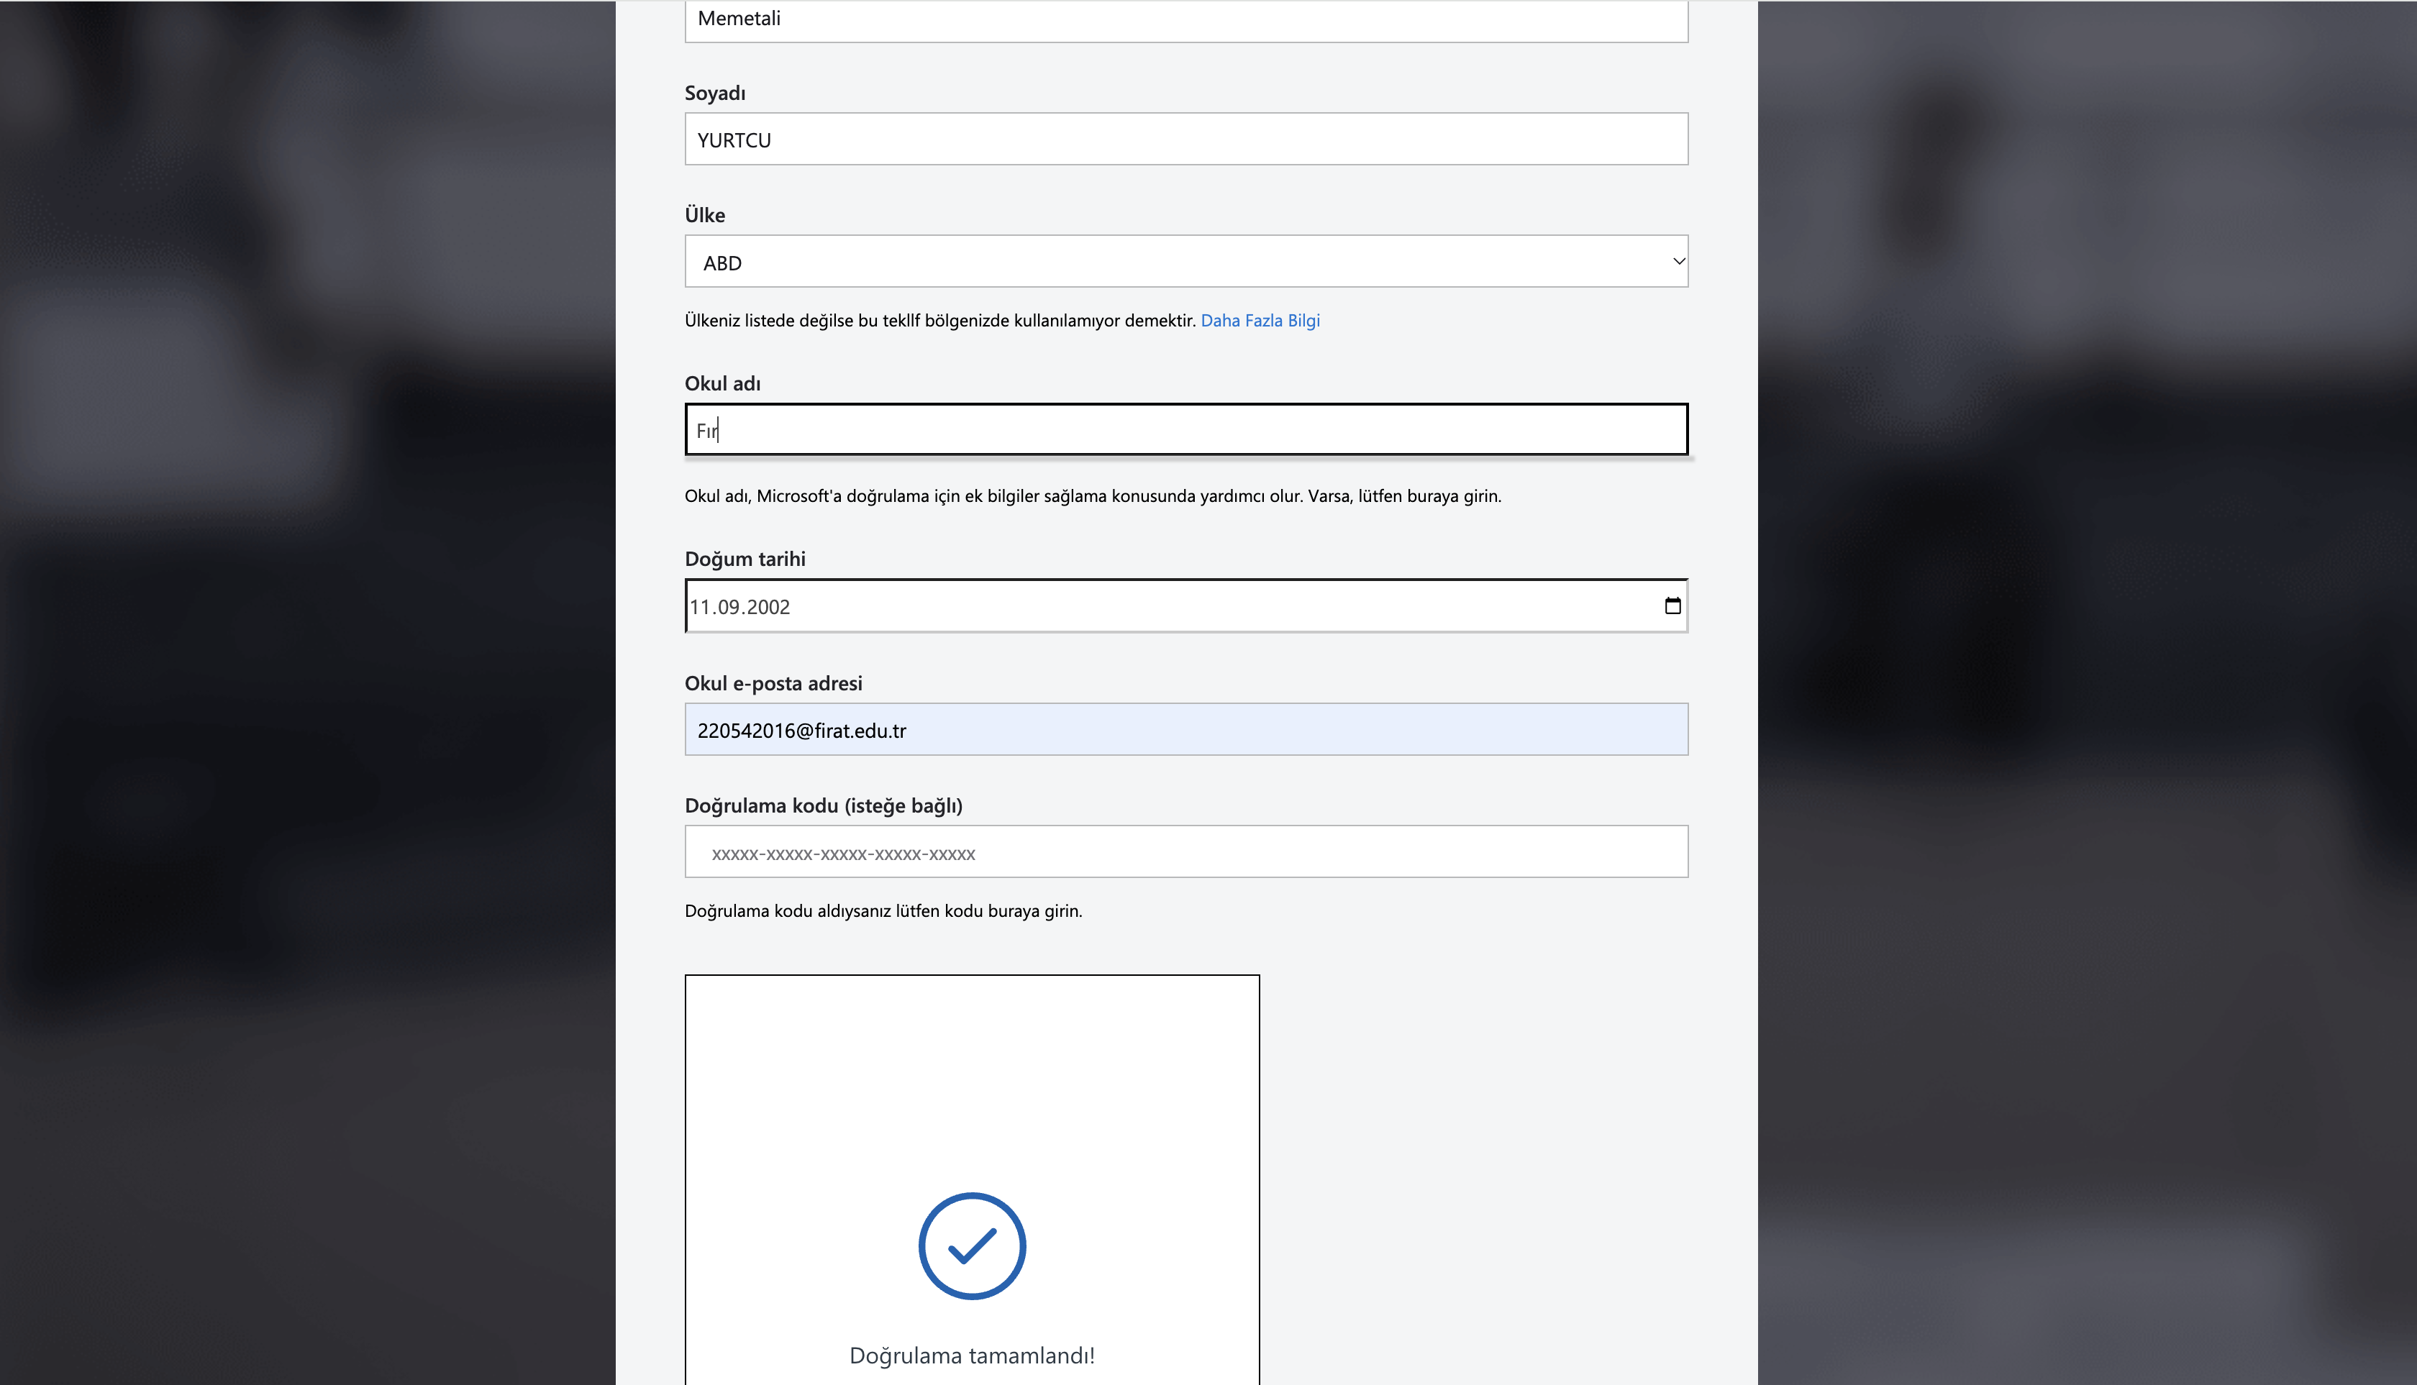This screenshot has height=1385, width=2417.
Task: Click the 'Doğrulama kodu (isteğe bağlı)' label
Action: pos(823,805)
